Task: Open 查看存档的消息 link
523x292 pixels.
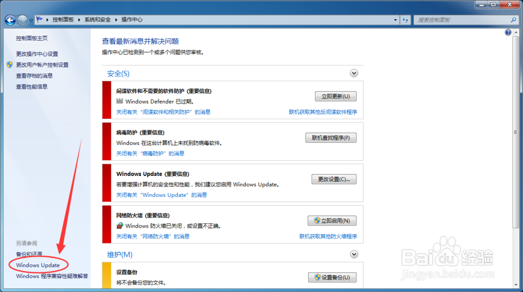Action: coord(35,76)
